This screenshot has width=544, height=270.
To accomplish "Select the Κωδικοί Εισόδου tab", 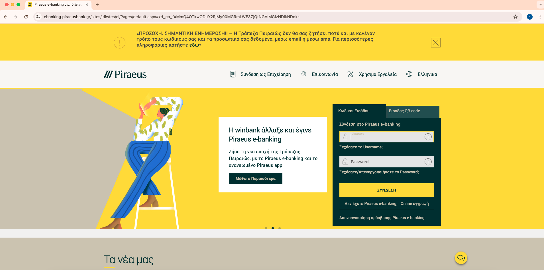I will [x=359, y=111].
